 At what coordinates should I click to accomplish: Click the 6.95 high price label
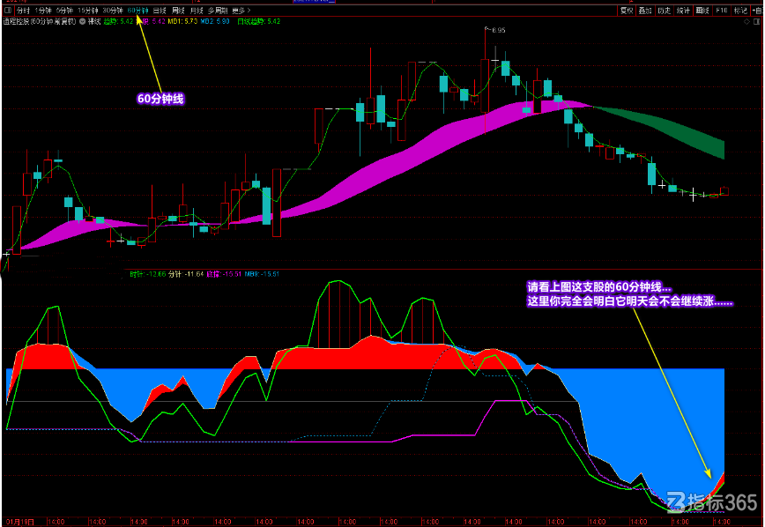tap(498, 30)
